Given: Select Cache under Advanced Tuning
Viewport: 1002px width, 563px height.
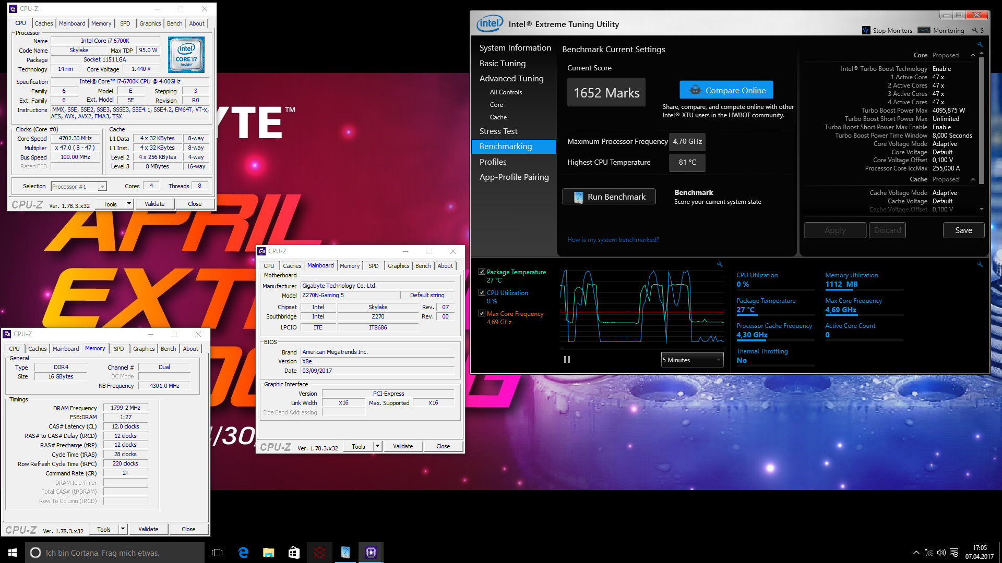Looking at the screenshot, I should pos(498,117).
